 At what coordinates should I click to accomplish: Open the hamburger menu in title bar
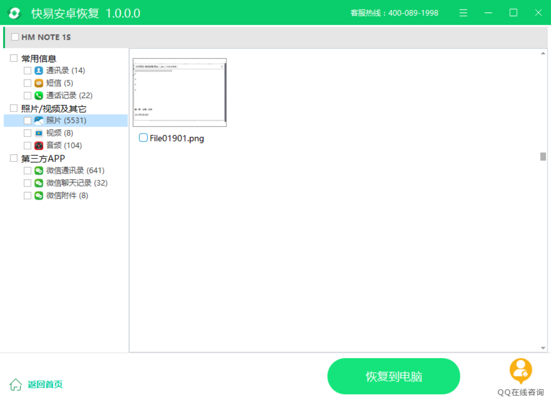(463, 12)
